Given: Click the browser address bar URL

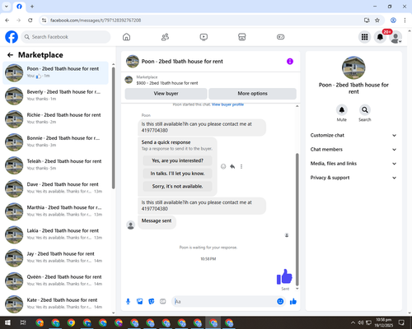Looking at the screenshot, I should (x=96, y=21).
